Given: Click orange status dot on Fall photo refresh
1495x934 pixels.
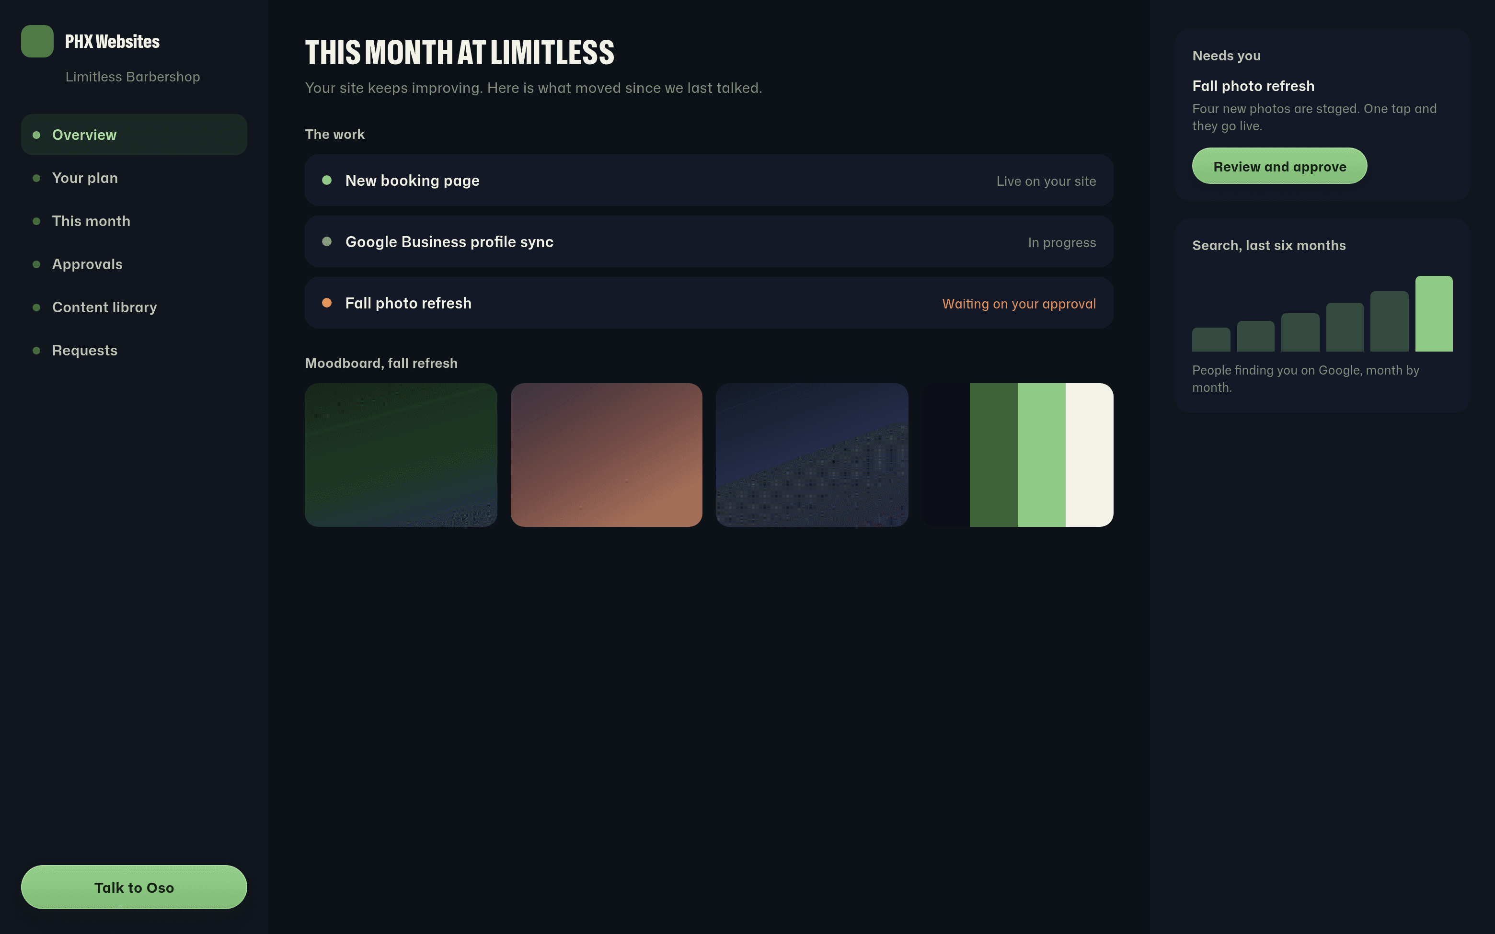Looking at the screenshot, I should (x=327, y=303).
